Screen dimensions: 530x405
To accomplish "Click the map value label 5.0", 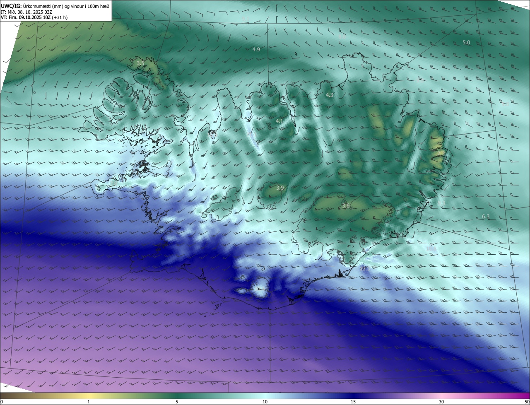I will pyautogui.click(x=466, y=43).
